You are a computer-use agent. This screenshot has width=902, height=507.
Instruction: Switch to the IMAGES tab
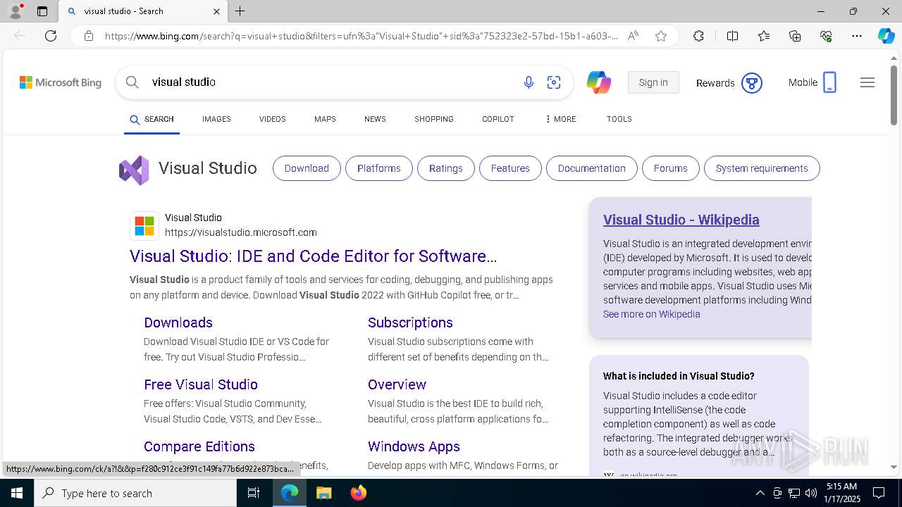(x=216, y=119)
